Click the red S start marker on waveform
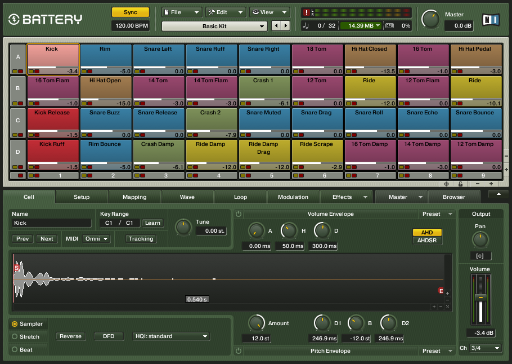The height and width of the screenshot is (364, 512). [17, 268]
